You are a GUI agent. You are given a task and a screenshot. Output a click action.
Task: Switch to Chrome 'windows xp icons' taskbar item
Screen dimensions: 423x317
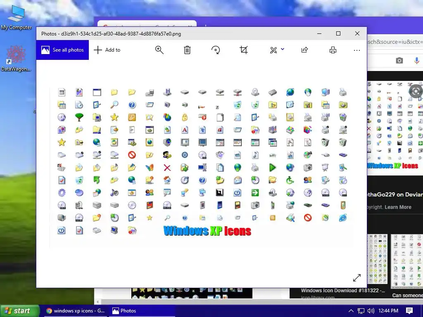click(x=75, y=311)
